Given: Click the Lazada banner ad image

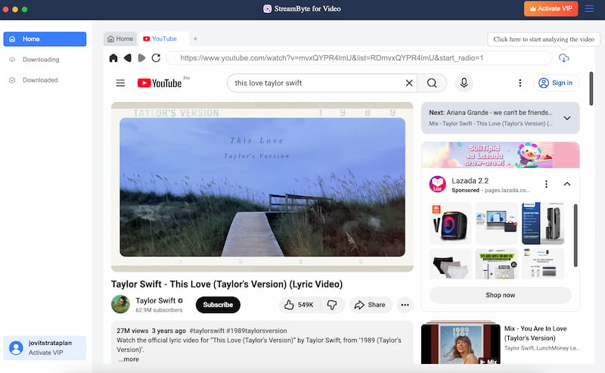Looking at the screenshot, I should [500, 155].
